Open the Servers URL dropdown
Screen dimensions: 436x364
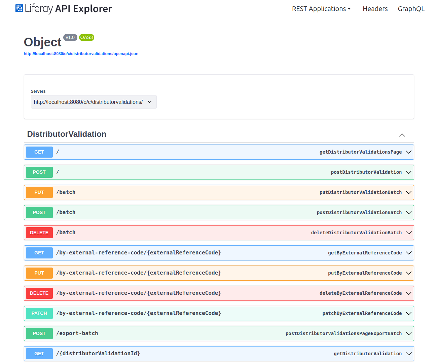pos(94,102)
